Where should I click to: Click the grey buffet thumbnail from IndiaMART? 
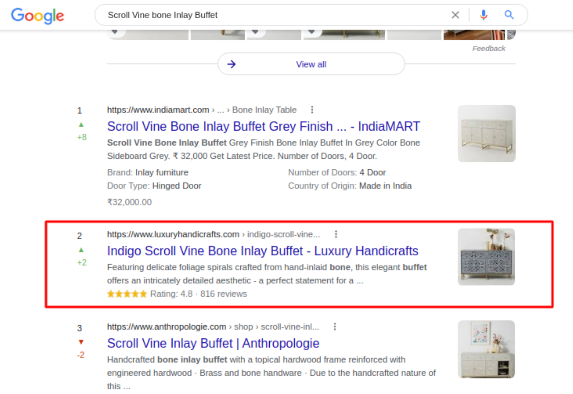[x=486, y=134]
